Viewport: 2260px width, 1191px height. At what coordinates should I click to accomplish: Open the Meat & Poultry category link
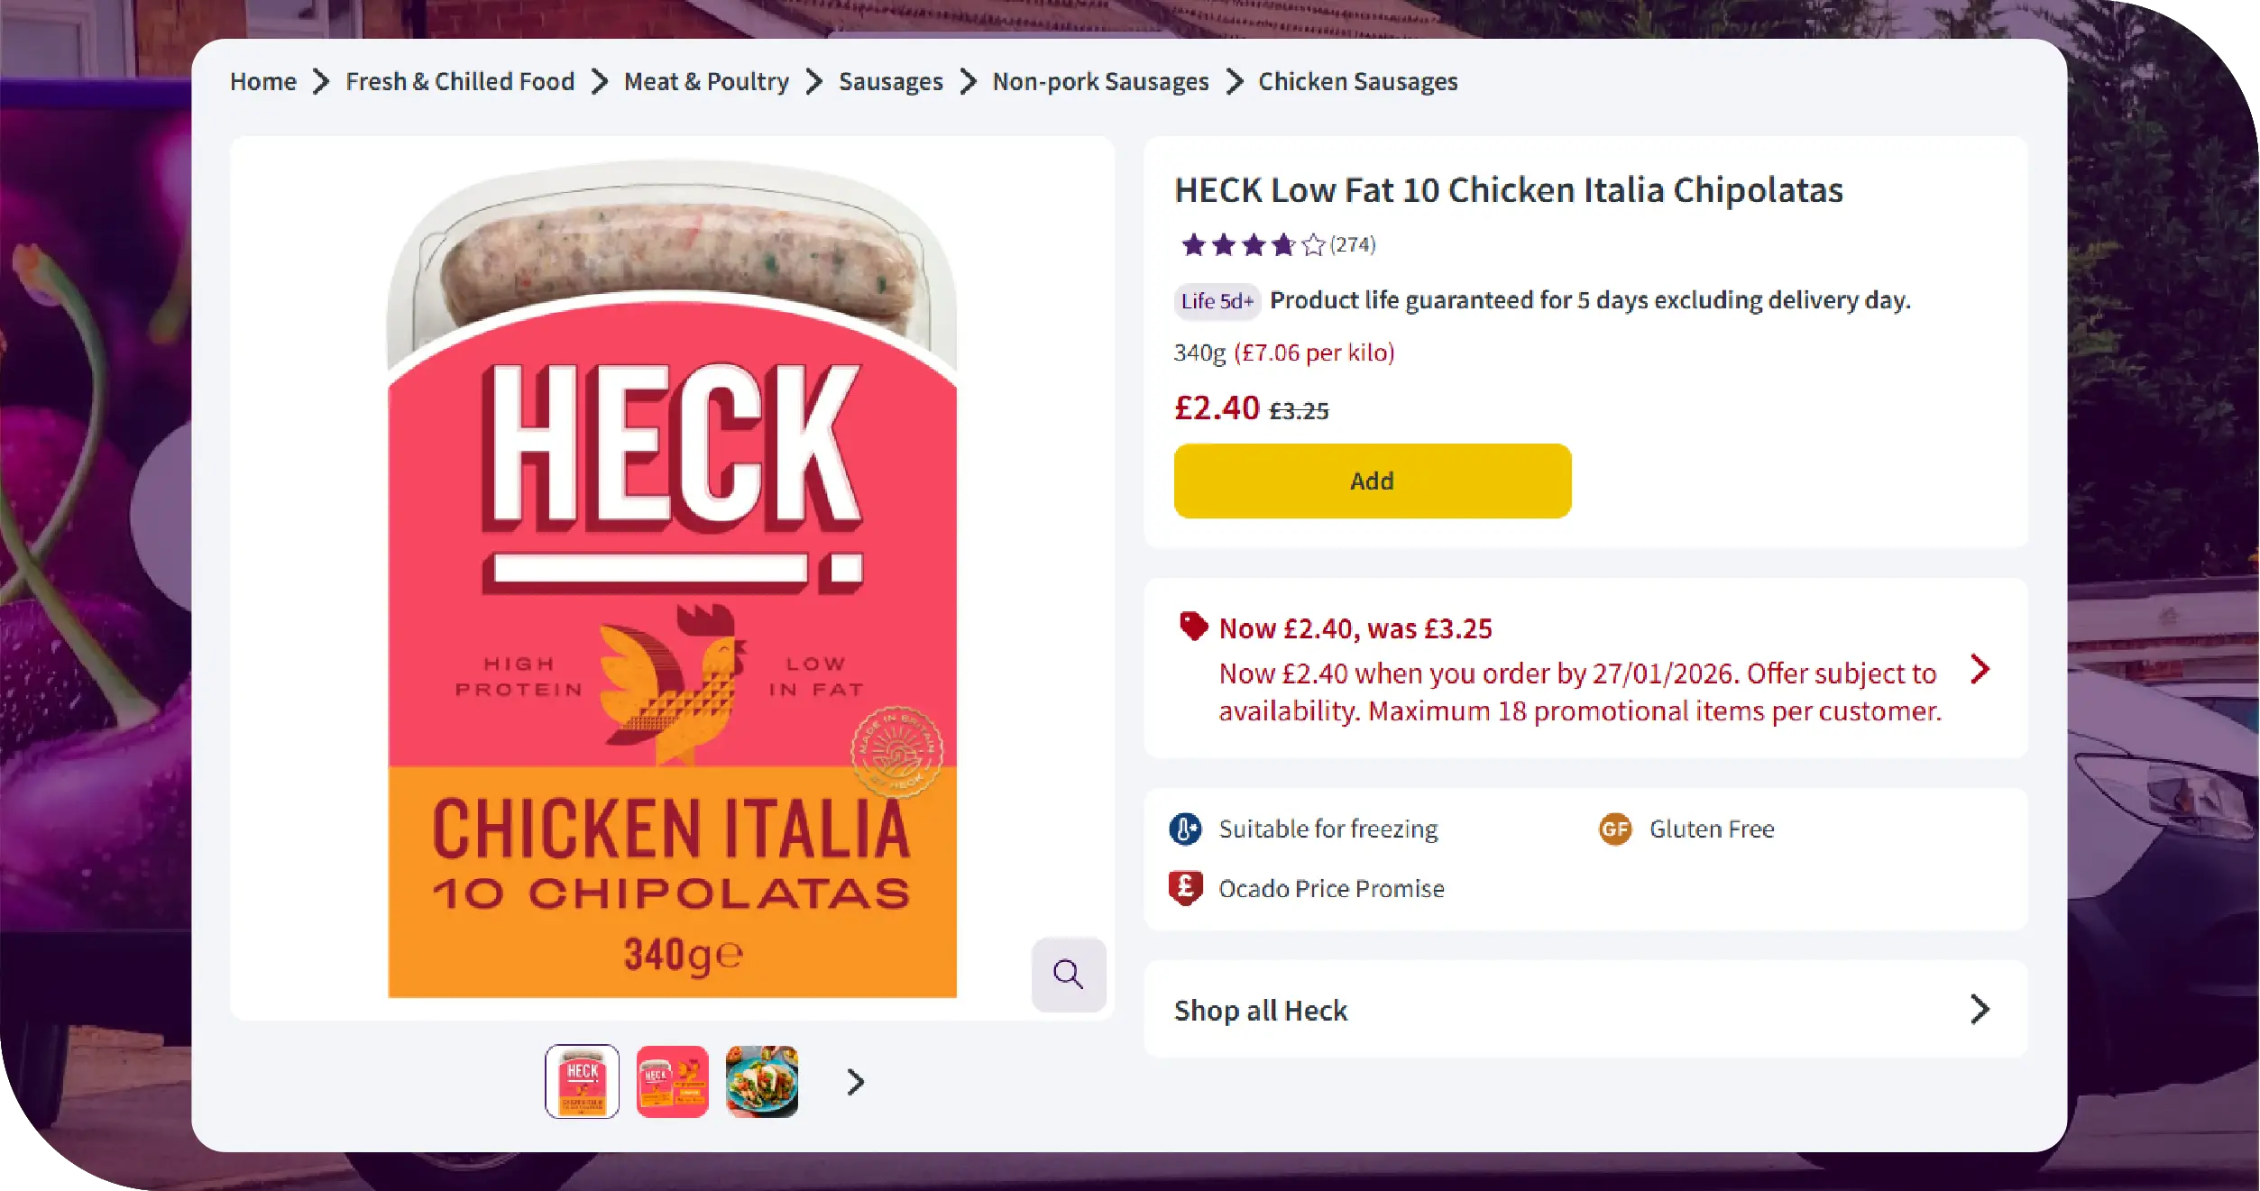pyautogui.click(x=706, y=80)
